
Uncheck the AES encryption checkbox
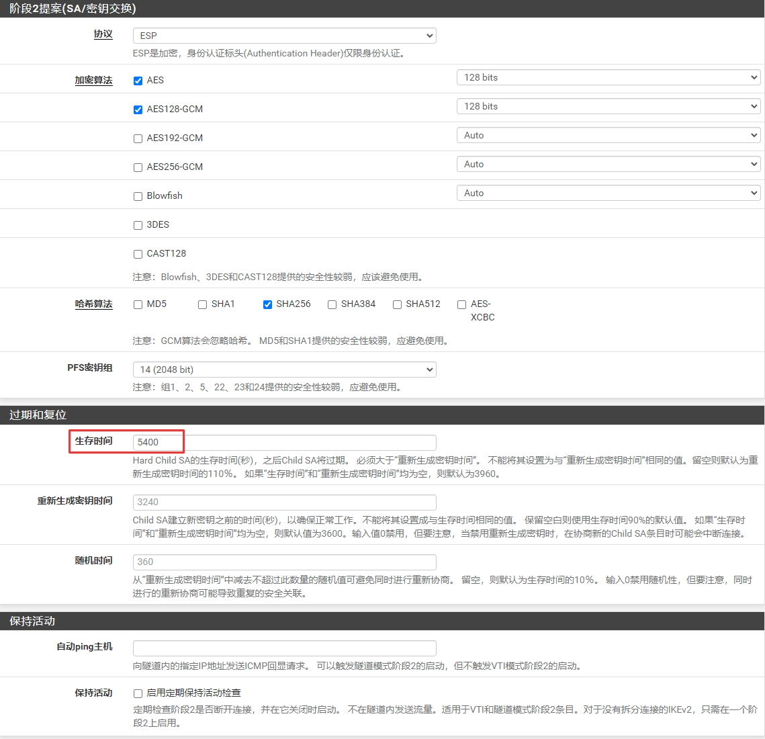pos(138,81)
